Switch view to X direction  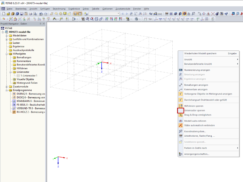pos(107,19)
